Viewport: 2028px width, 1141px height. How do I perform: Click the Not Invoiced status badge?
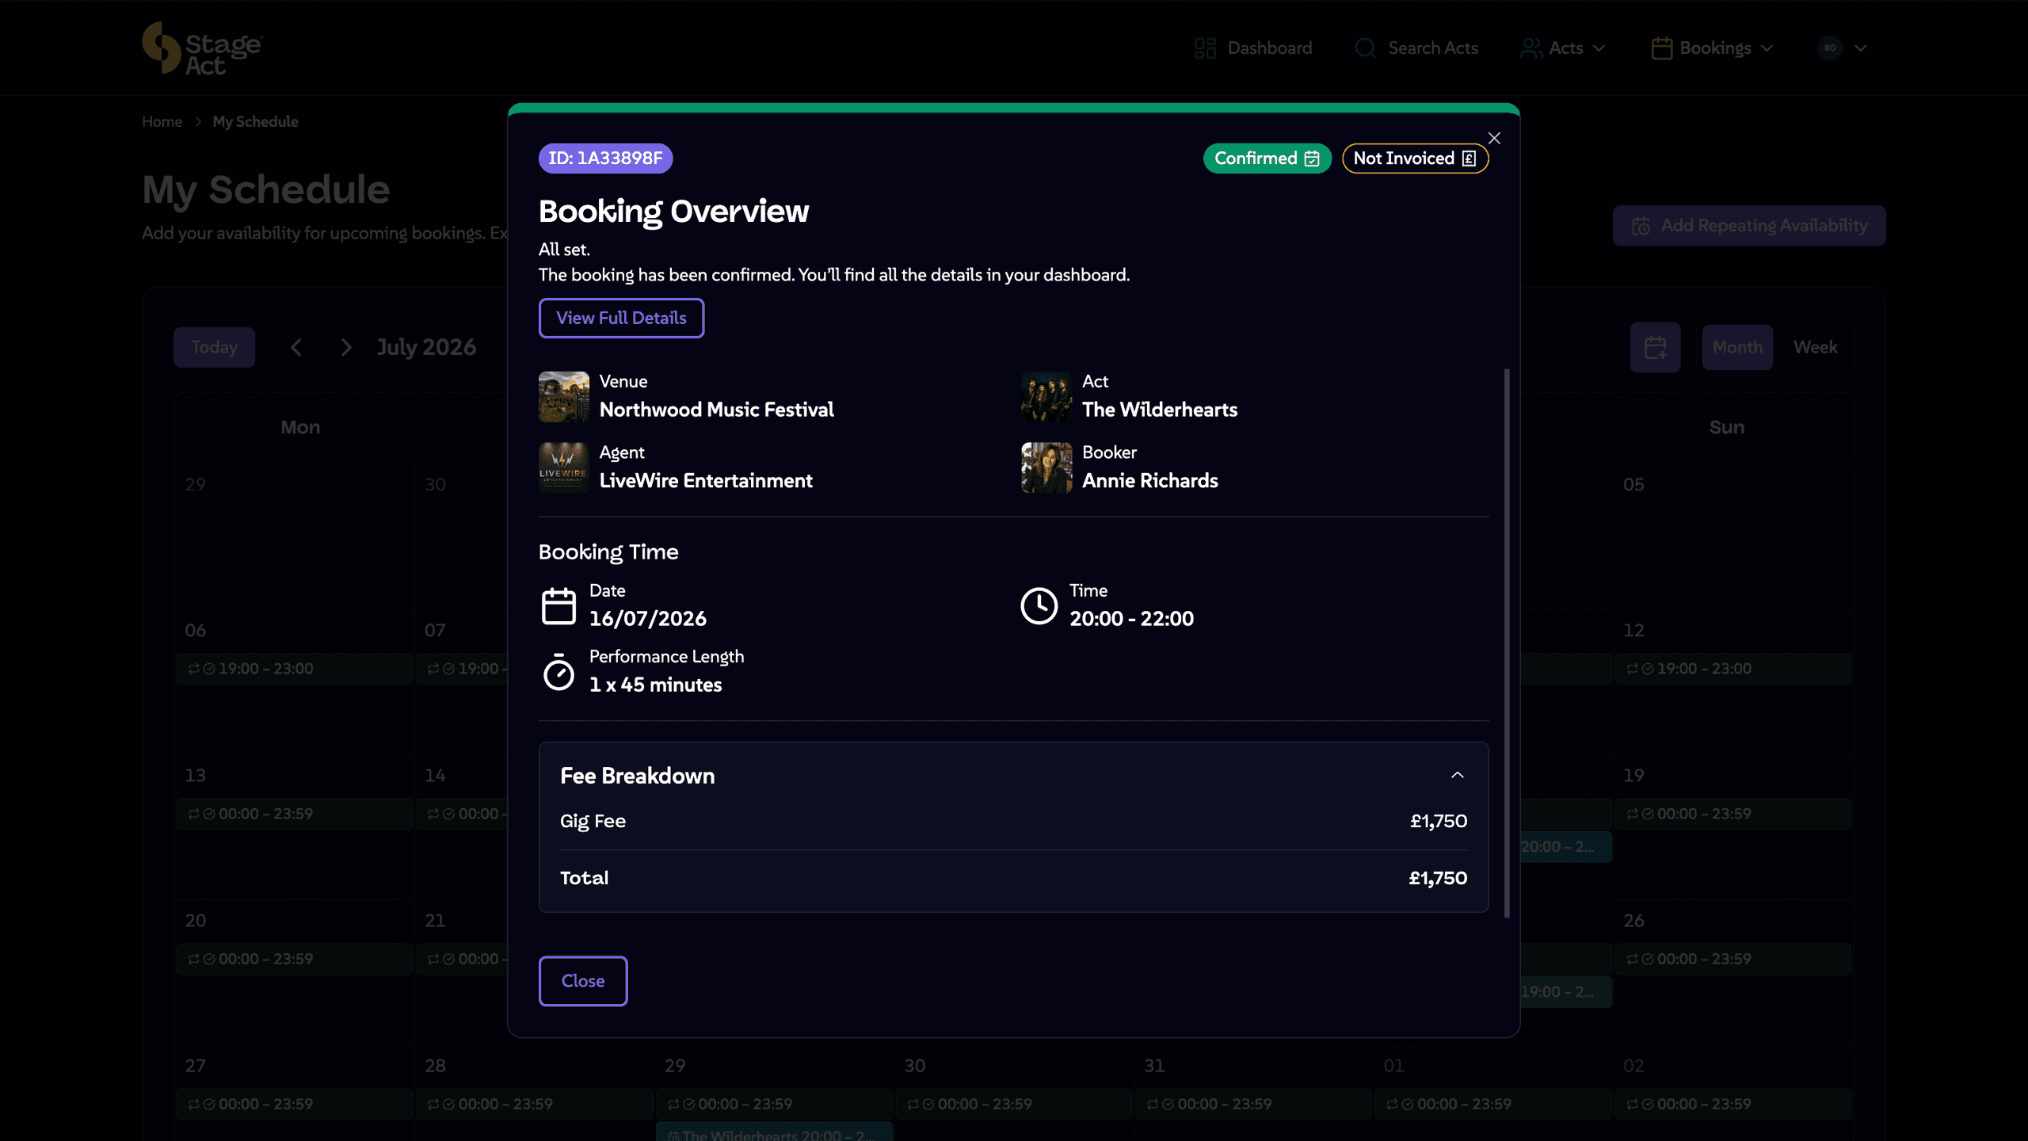click(x=1415, y=158)
